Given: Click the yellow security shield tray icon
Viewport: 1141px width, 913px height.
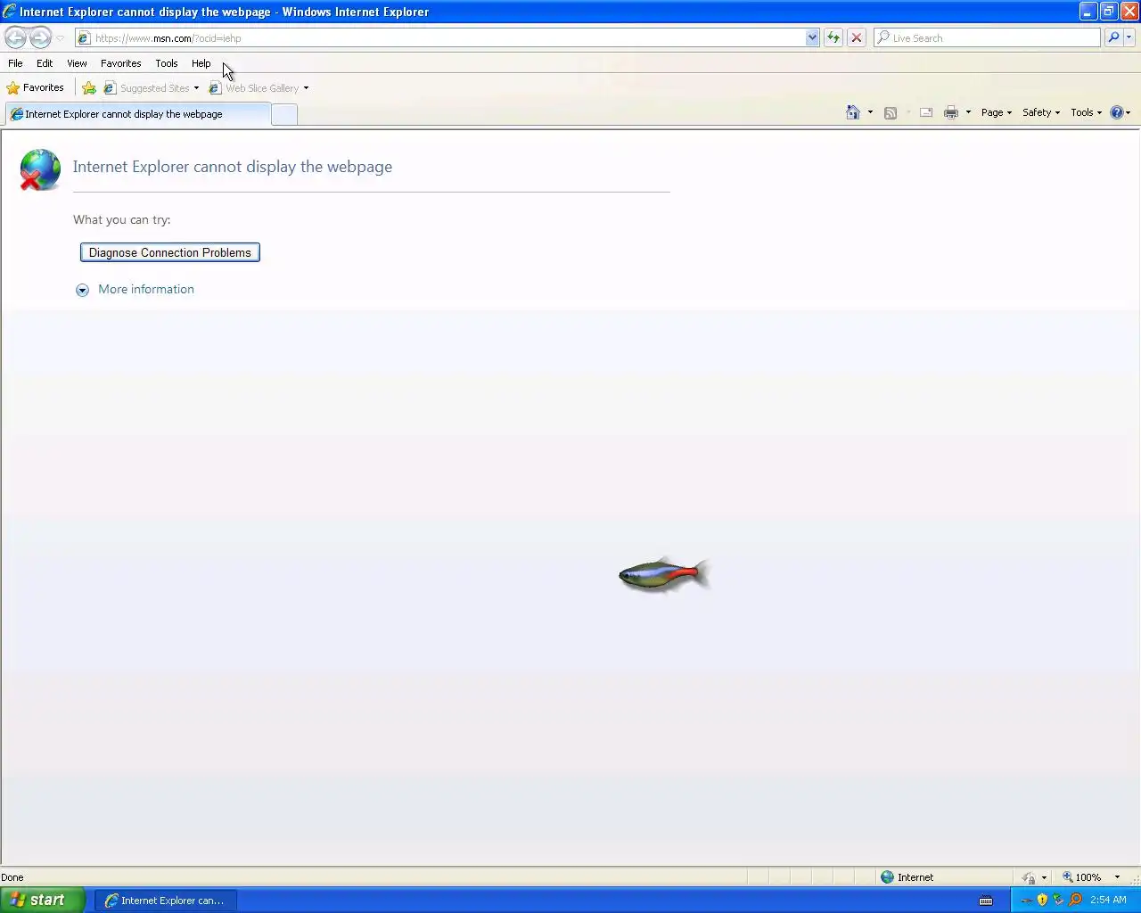Looking at the screenshot, I should point(1042,900).
